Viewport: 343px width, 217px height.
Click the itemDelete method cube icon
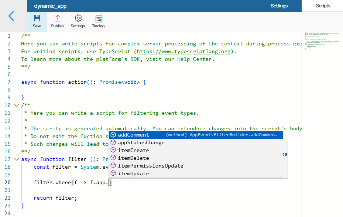pos(113,158)
